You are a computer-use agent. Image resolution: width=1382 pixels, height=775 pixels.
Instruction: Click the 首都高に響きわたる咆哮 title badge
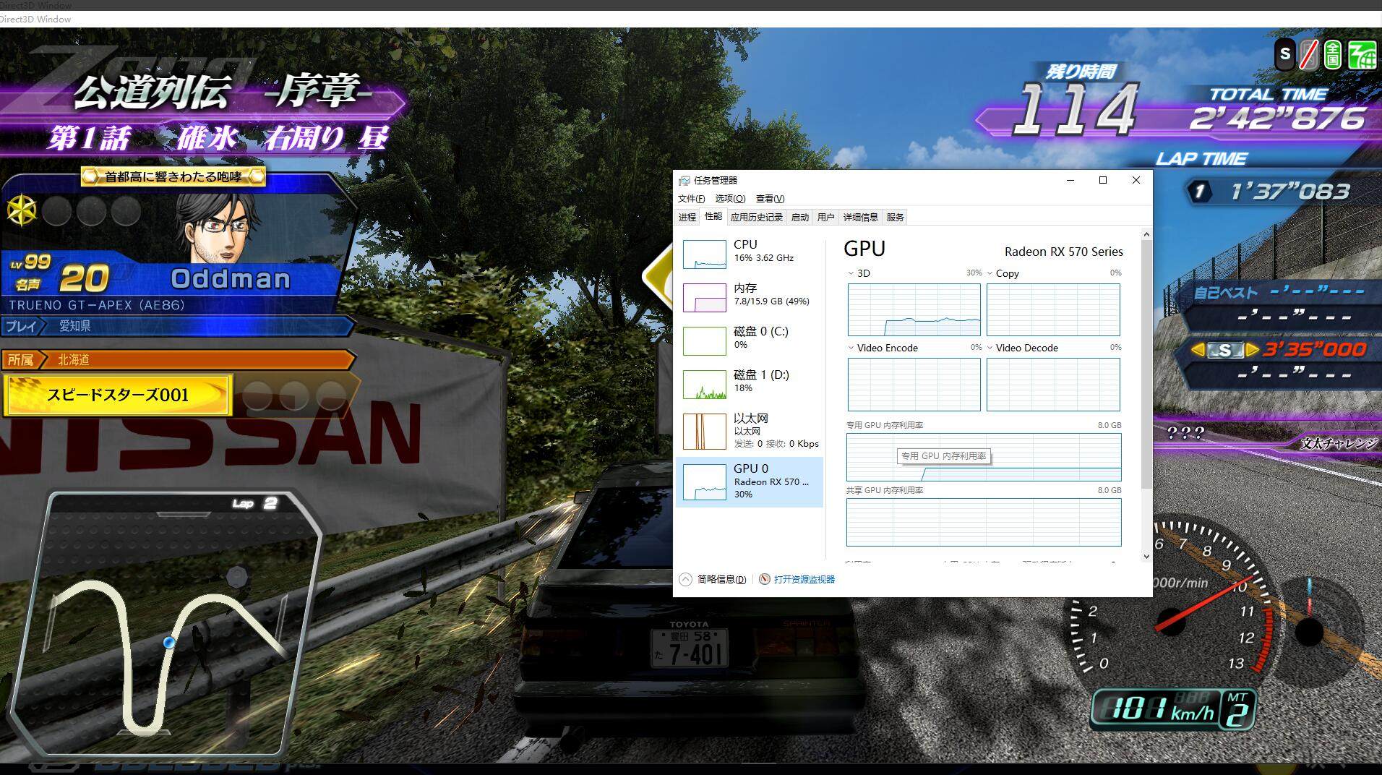(x=173, y=176)
